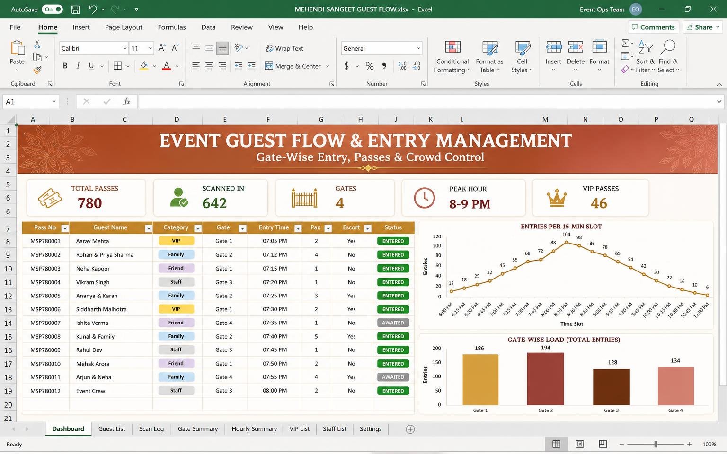Select the Format Painter brush icon
The height and width of the screenshot is (454, 727).
pos(37,70)
